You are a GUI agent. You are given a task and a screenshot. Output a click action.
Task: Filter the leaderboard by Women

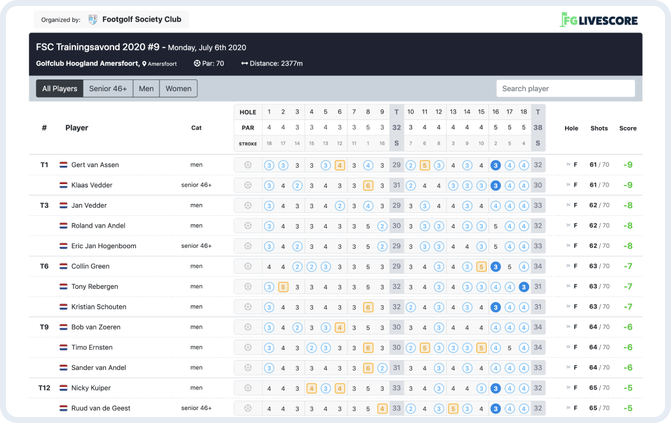pyautogui.click(x=178, y=88)
